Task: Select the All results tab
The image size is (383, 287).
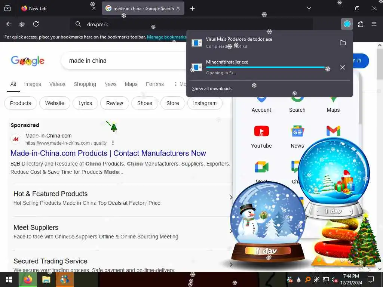Action: (13, 84)
